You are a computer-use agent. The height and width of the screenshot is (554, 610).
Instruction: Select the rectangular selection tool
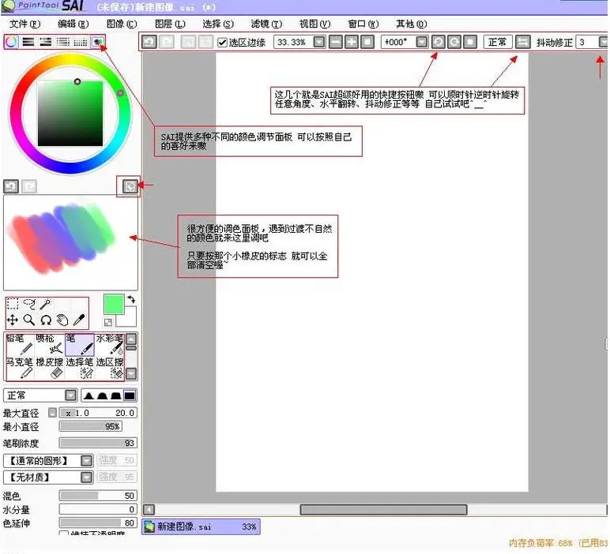[x=13, y=304]
